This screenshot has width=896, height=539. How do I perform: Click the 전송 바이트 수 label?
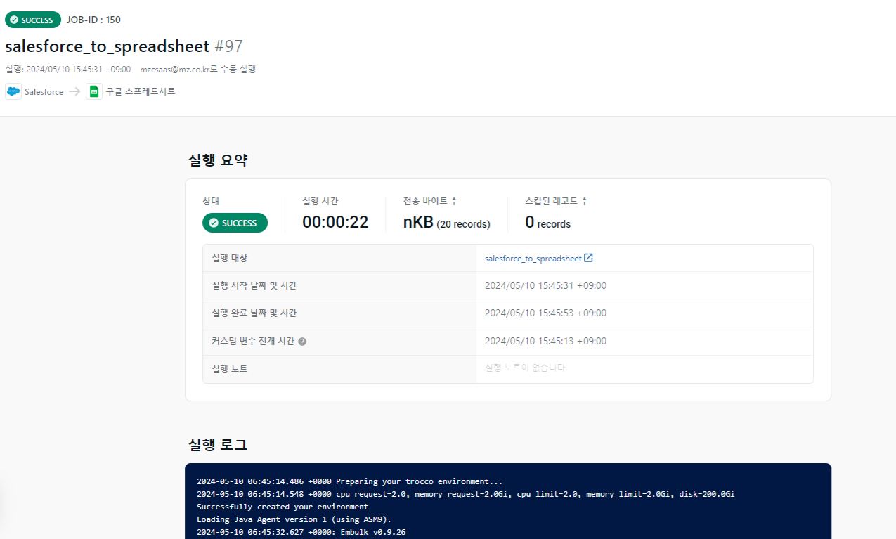coord(430,202)
